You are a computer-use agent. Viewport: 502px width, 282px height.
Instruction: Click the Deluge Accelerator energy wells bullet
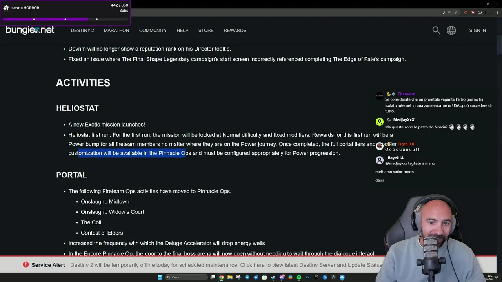[167, 243]
